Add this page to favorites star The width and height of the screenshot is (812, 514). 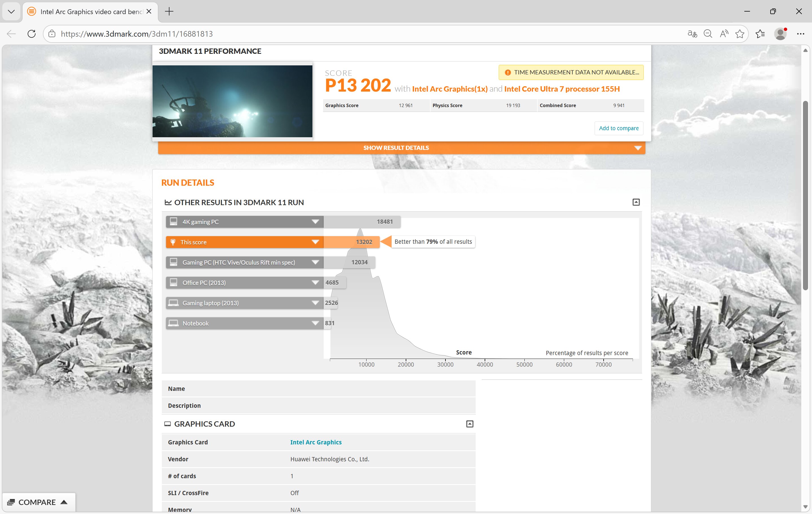coord(740,34)
